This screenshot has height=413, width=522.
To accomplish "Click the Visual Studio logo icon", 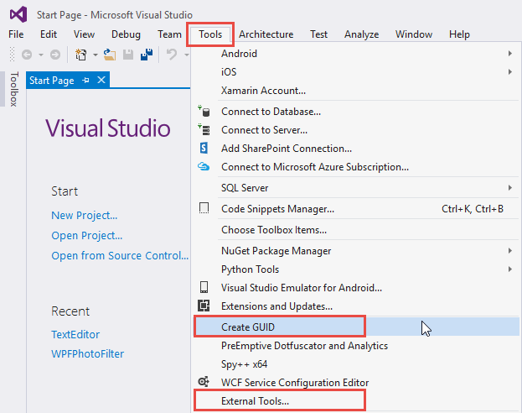I will coord(18,14).
